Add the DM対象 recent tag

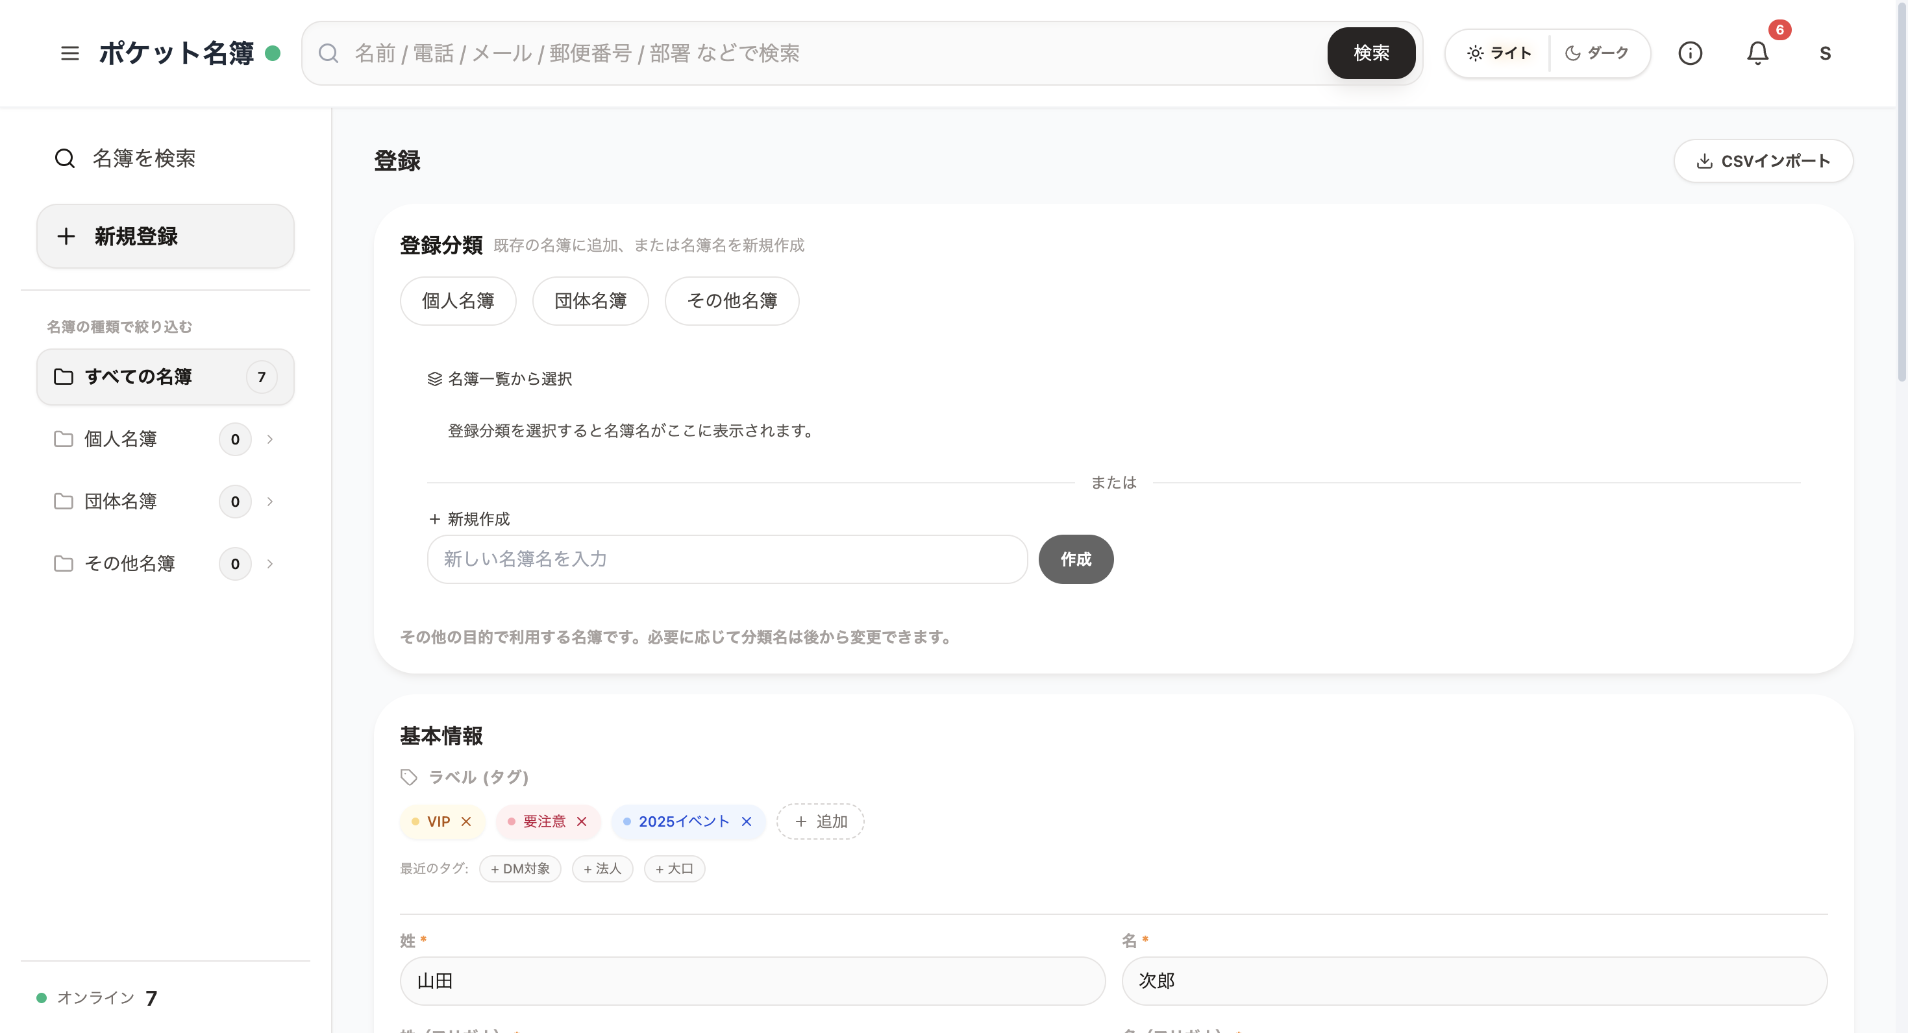click(520, 869)
